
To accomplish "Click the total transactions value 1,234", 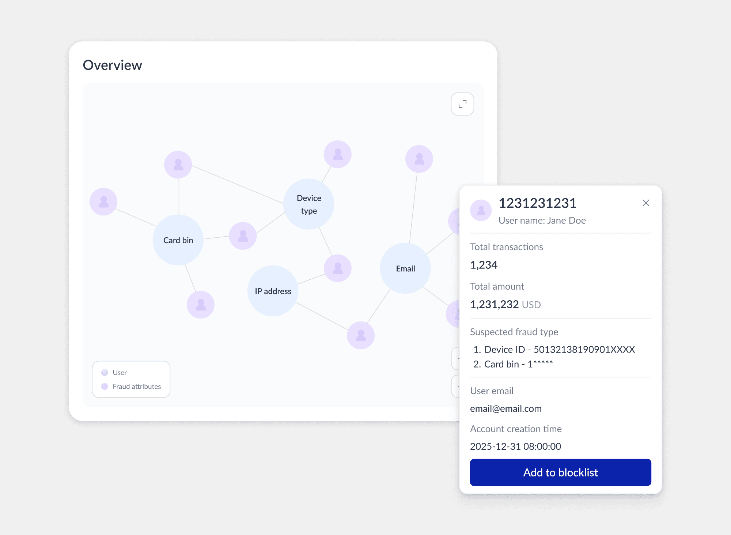I will pos(484,265).
